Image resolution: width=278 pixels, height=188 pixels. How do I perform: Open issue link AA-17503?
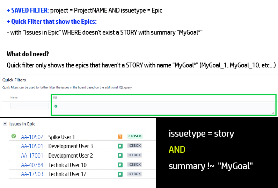[x=32, y=174]
